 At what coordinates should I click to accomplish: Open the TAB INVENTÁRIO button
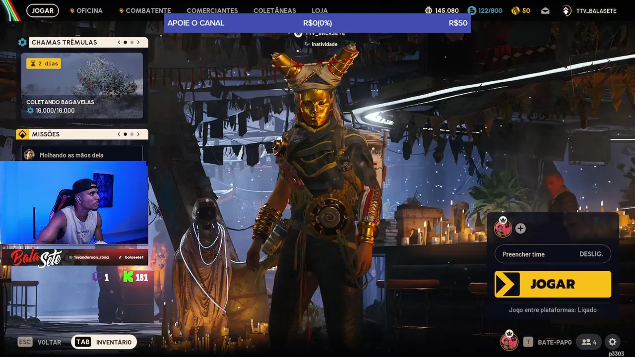click(x=104, y=342)
